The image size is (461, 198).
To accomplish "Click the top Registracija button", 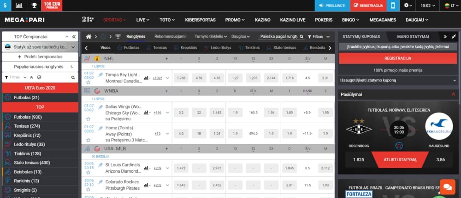I will 368,5.
